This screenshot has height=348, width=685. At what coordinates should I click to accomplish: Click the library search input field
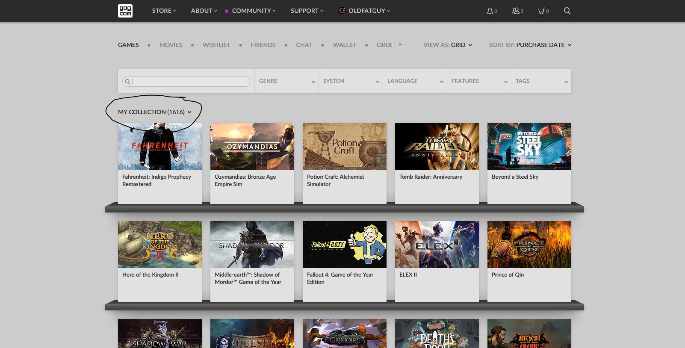pyautogui.click(x=186, y=82)
